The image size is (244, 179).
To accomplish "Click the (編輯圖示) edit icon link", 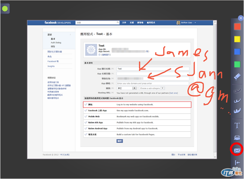I will click(x=106, y=55).
